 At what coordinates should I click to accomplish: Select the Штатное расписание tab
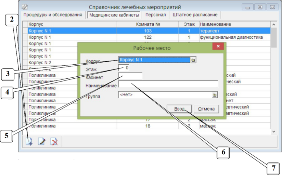[x=195, y=15]
